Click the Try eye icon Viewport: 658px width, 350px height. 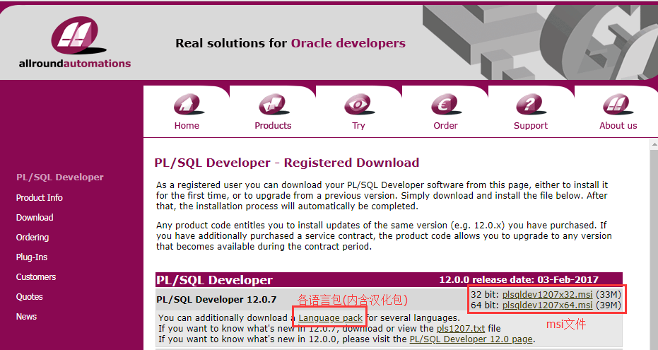tap(359, 105)
